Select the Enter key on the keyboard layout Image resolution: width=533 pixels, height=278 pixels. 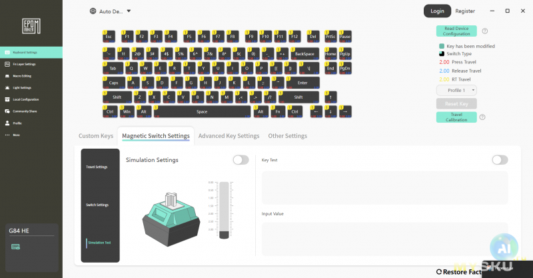point(302,83)
